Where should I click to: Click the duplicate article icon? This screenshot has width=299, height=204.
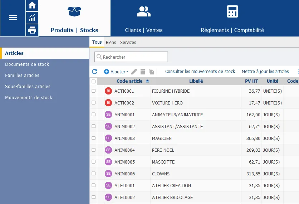tap(151, 72)
